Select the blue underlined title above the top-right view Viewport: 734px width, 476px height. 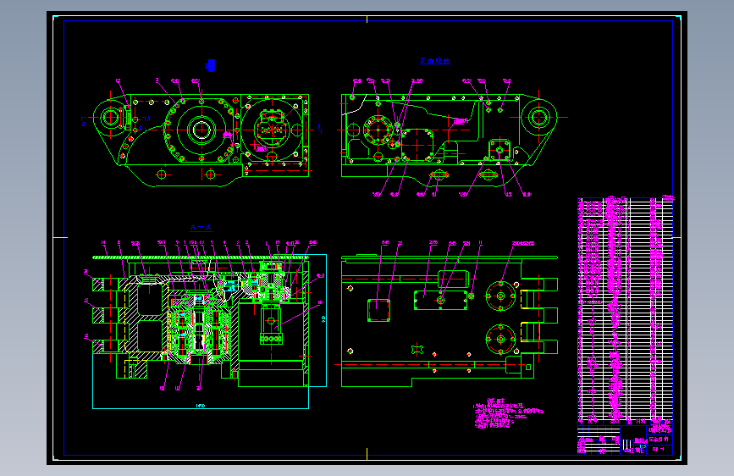pos(435,60)
